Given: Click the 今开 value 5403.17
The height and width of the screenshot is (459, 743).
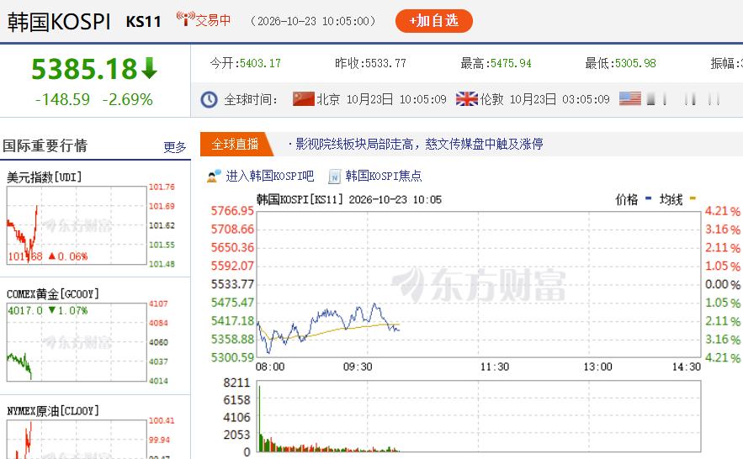Looking at the screenshot, I should click(x=260, y=63).
